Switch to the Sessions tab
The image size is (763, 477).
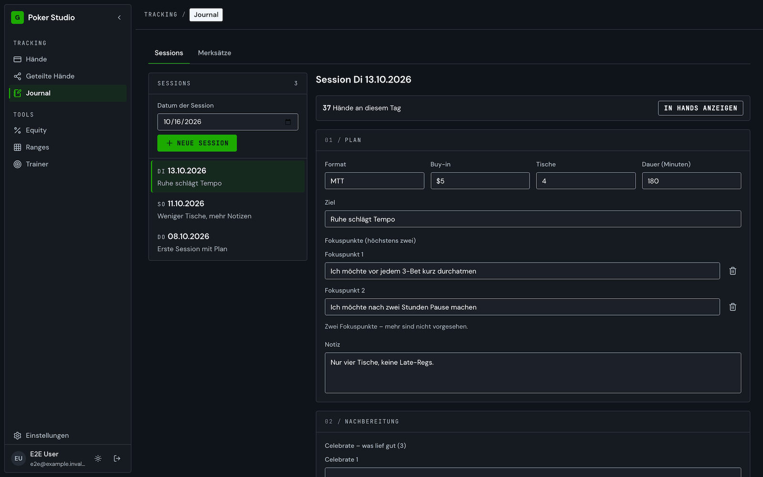click(x=169, y=53)
